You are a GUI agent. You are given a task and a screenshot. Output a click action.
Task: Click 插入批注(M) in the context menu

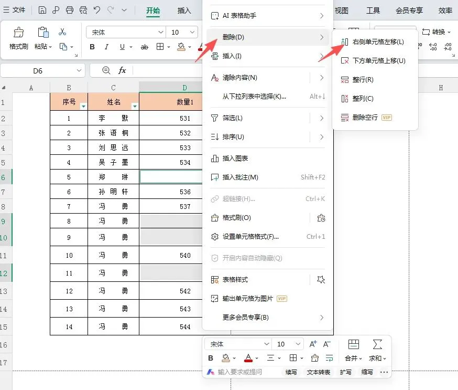coord(267,177)
